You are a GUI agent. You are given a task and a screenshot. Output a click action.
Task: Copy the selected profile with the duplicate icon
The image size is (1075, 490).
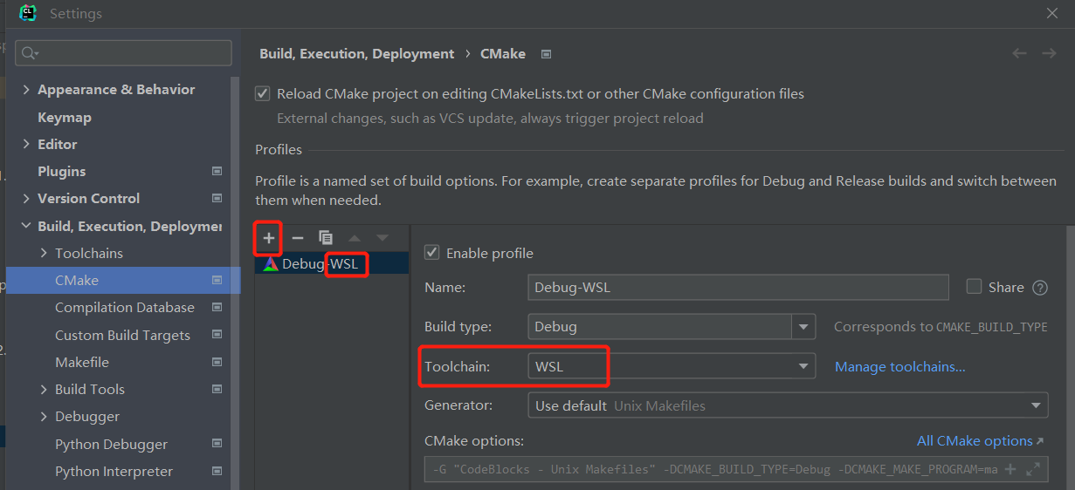[x=326, y=238]
